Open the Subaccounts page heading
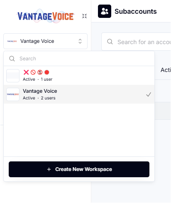This screenshot has width=171, height=203. click(x=136, y=11)
